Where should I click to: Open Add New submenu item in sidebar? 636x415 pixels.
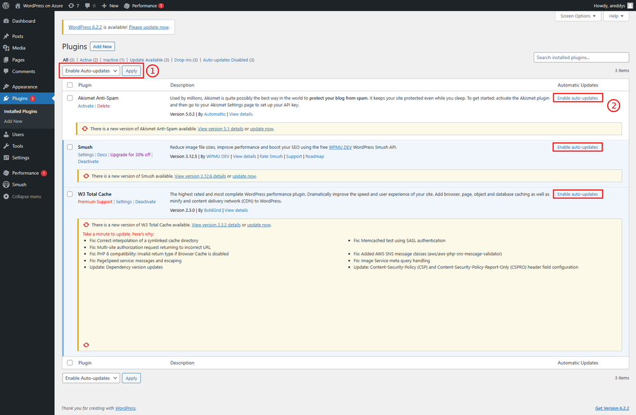click(13, 122)
